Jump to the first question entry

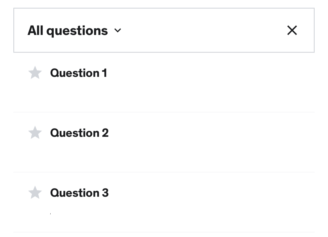[x=78, y=73]
